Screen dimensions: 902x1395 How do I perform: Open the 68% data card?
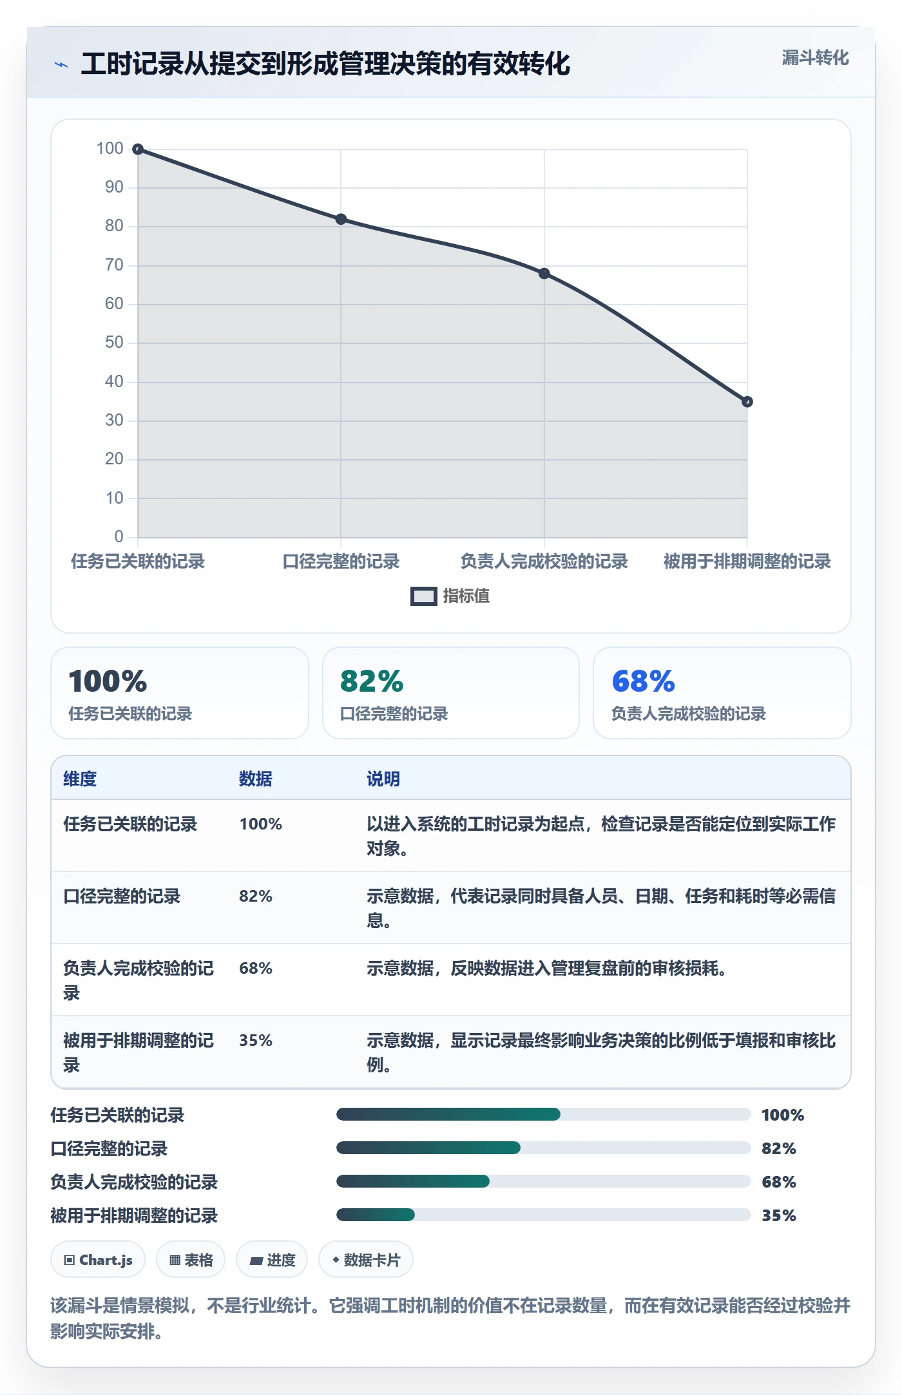point(722,693)
